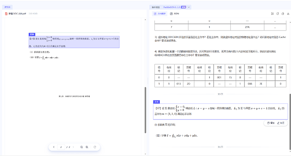Screen dimensions: 291x156
Task: Click the question 4) paragraph about TLB
Action: [x=215, y=53]
